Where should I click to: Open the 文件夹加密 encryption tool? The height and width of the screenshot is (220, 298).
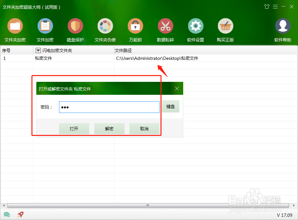coord(15,29)
